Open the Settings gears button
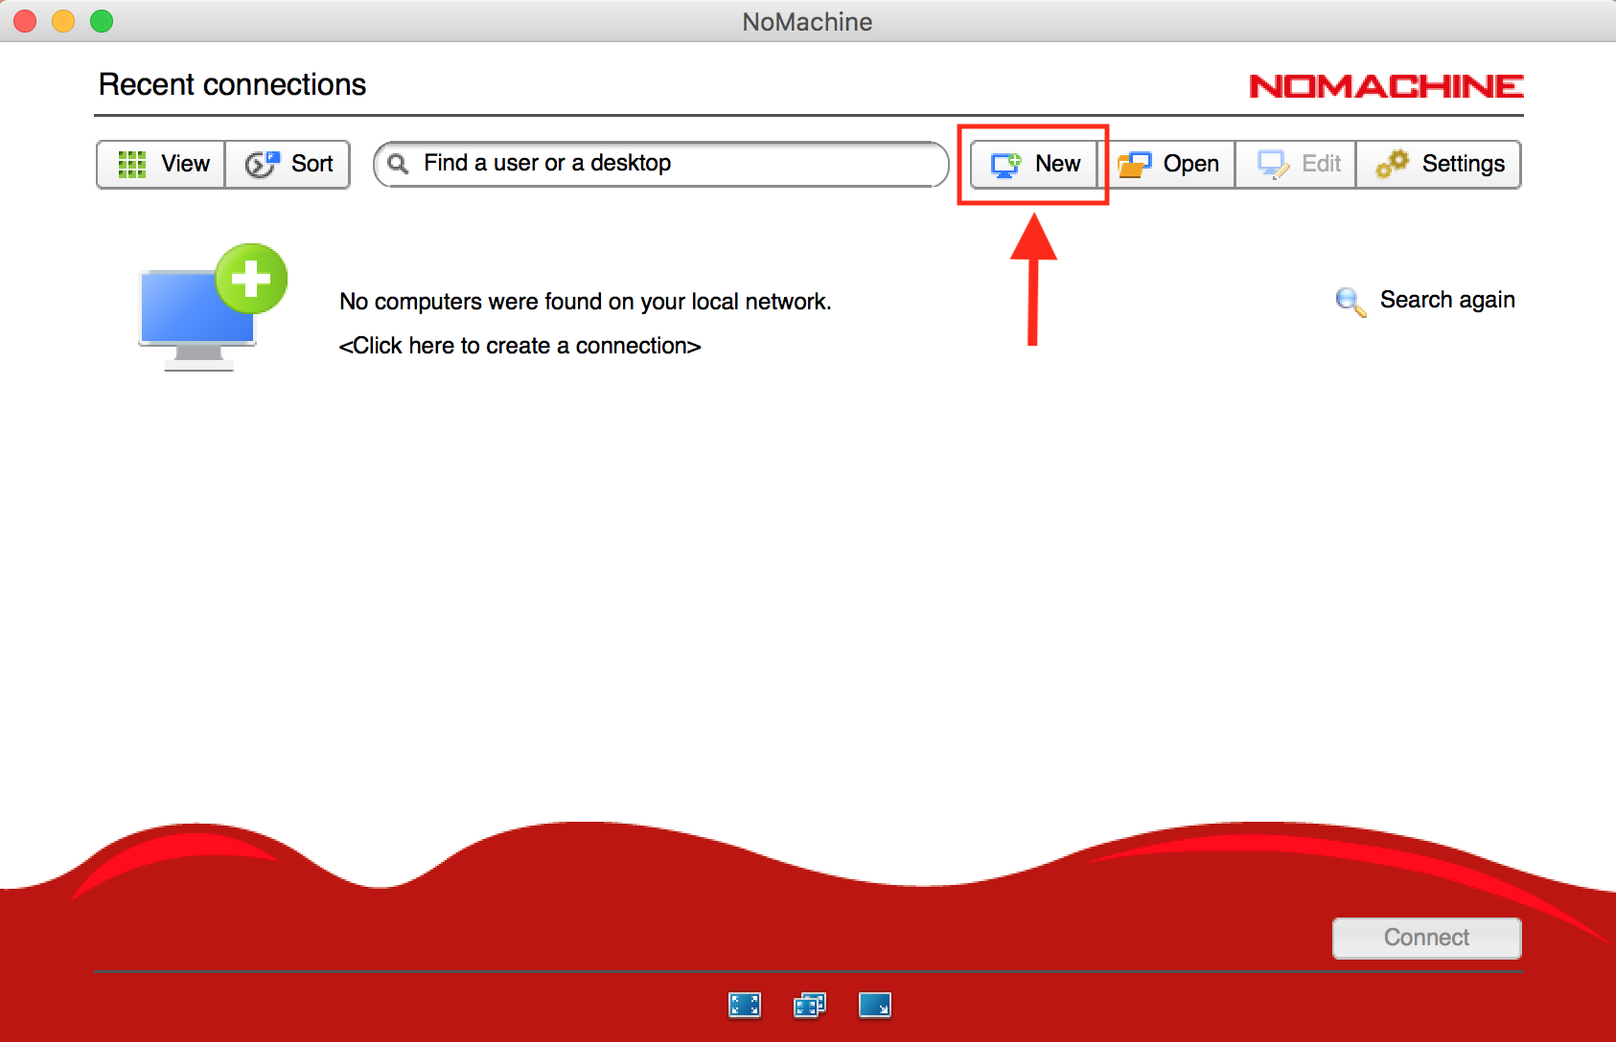Screen dimensions: 1616x1042 1440,164
